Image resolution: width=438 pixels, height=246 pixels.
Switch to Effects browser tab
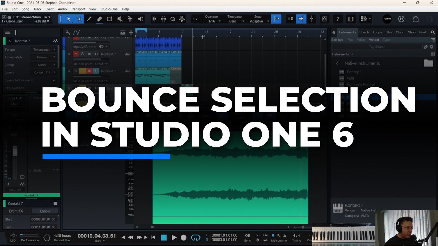[364, 32]
